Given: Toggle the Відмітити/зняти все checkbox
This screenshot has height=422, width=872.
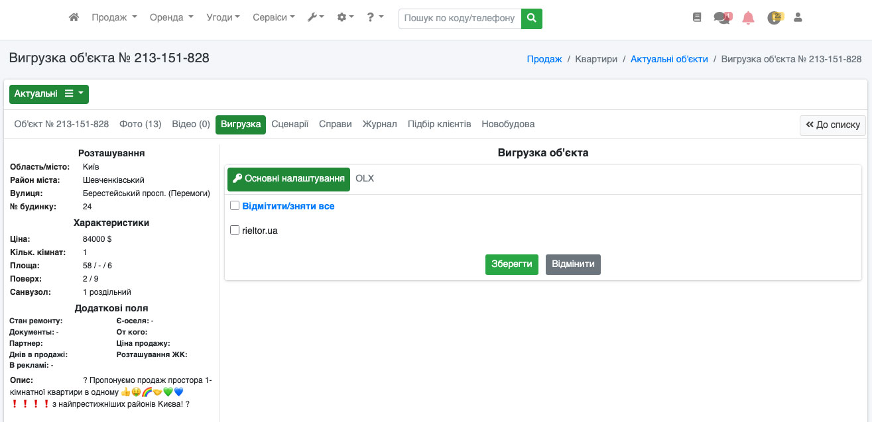Looking at the screenshot, I should click(235, 206).
